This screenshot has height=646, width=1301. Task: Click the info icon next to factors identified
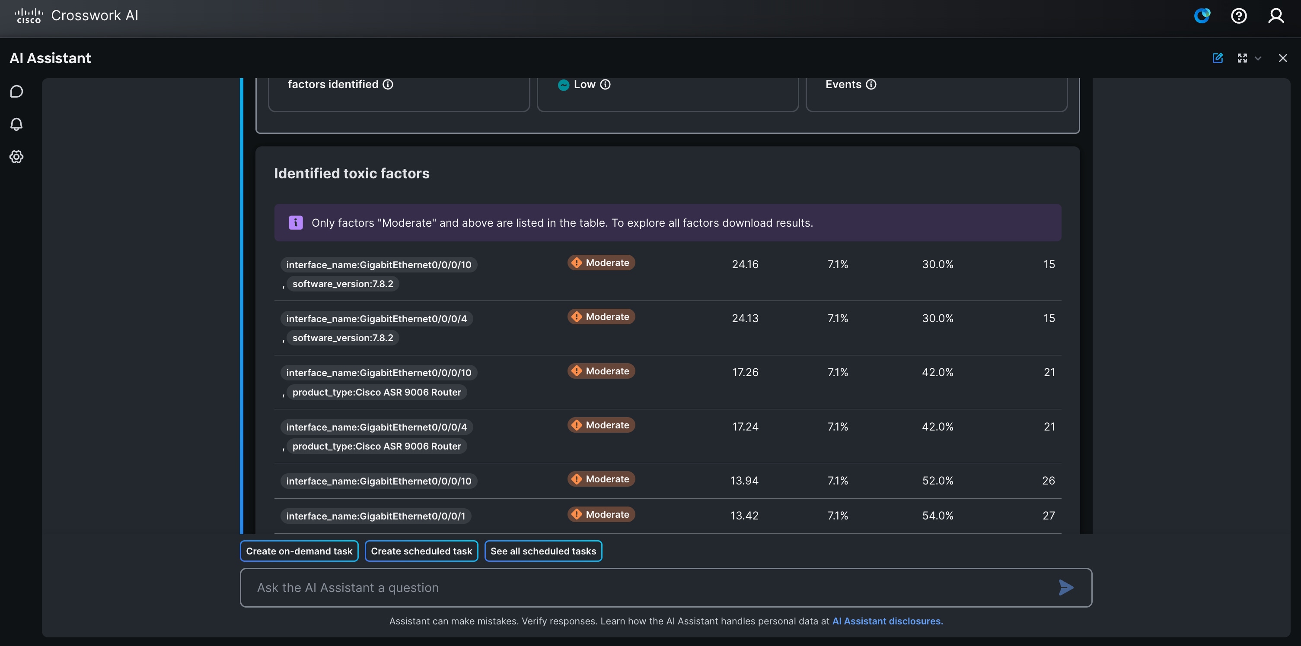pos(388,84)
